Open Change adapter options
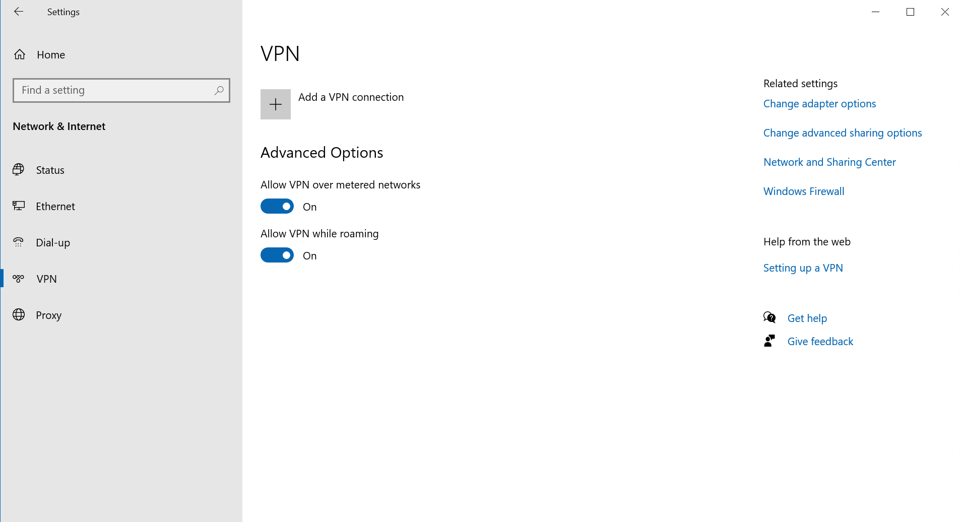The height and width of the screenshot is (522, 962). pos(819,104)
